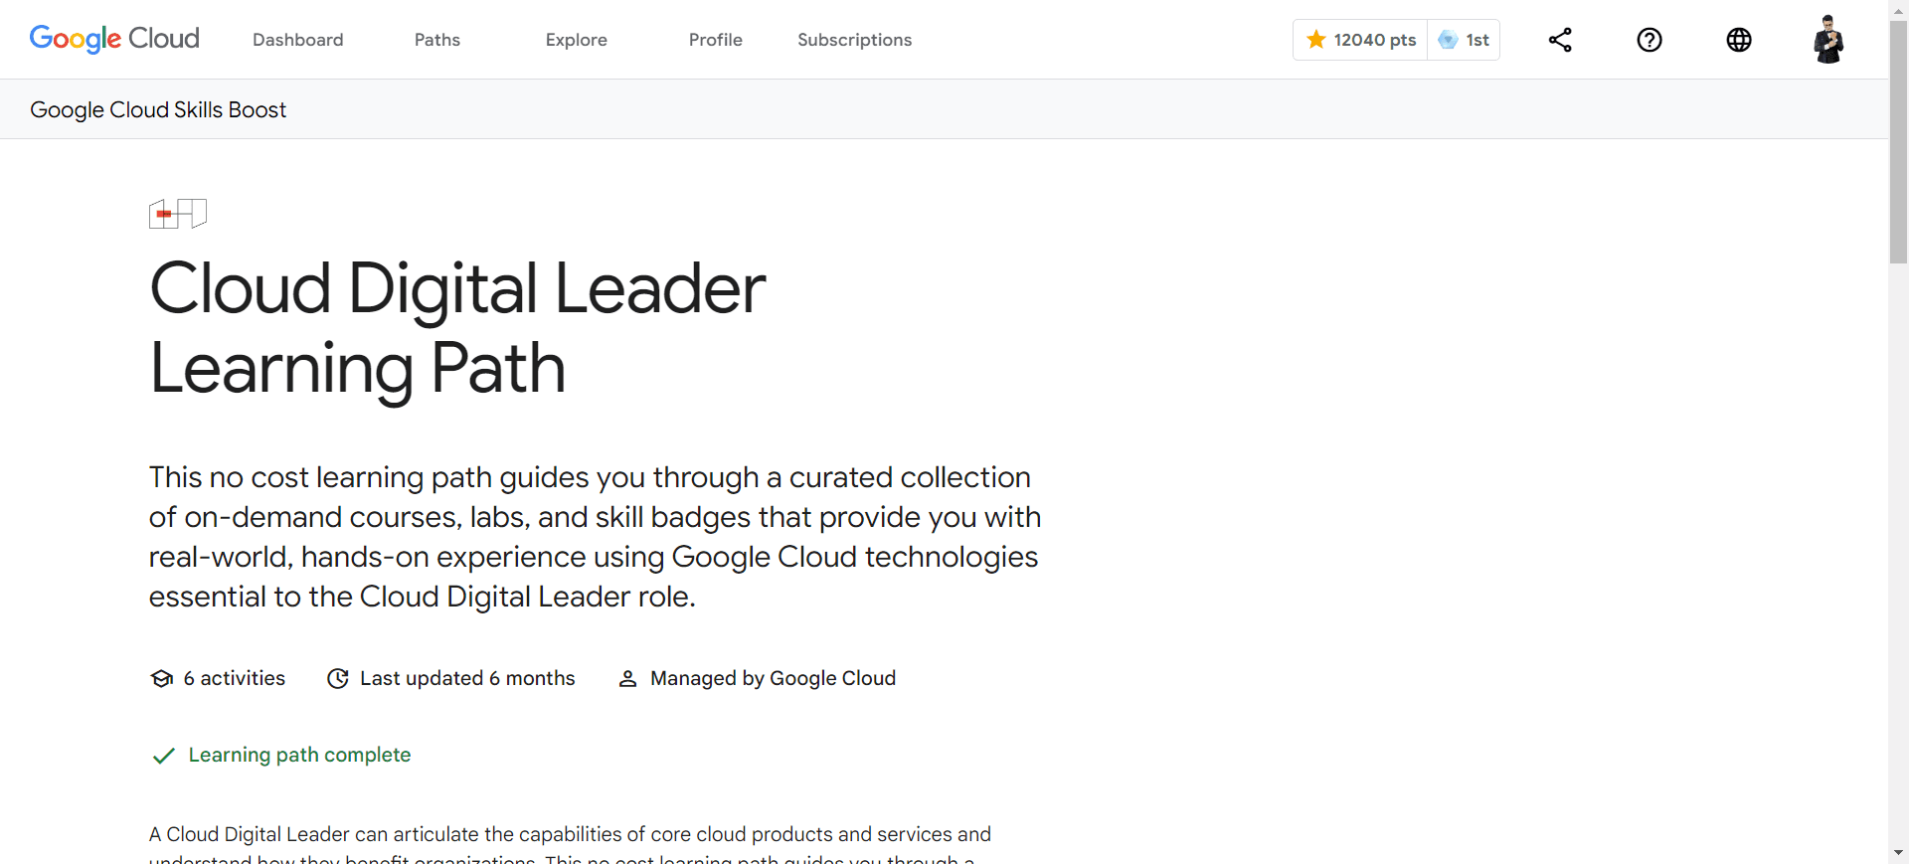The width and height of the screenshot is (1909, 864).
Task: Select Profile in the top navigation
Action: click(x=715, y=40)
